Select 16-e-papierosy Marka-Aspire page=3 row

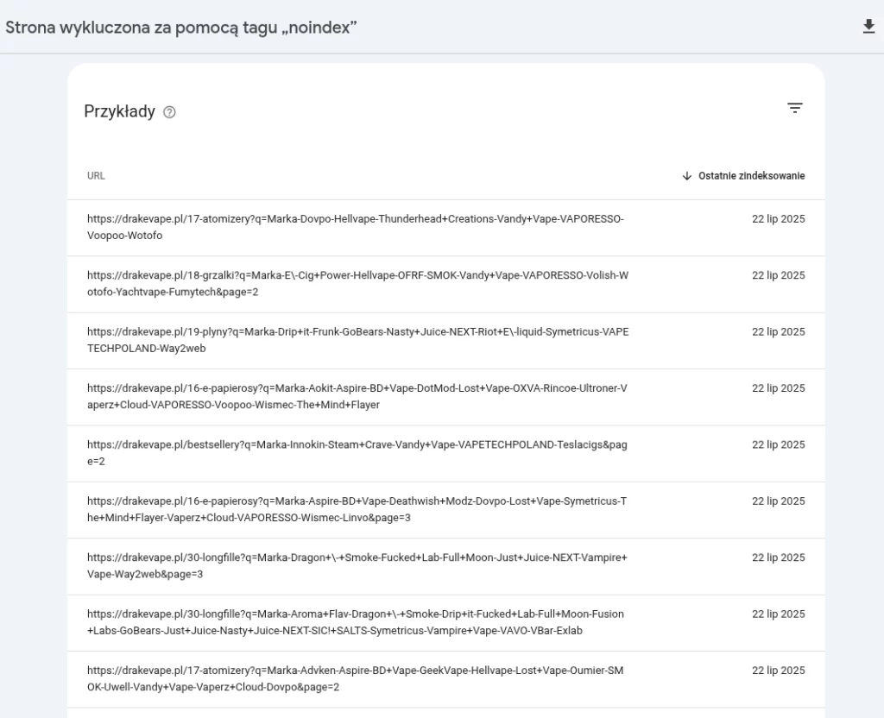pyautogui.click(x=357, y=509)
